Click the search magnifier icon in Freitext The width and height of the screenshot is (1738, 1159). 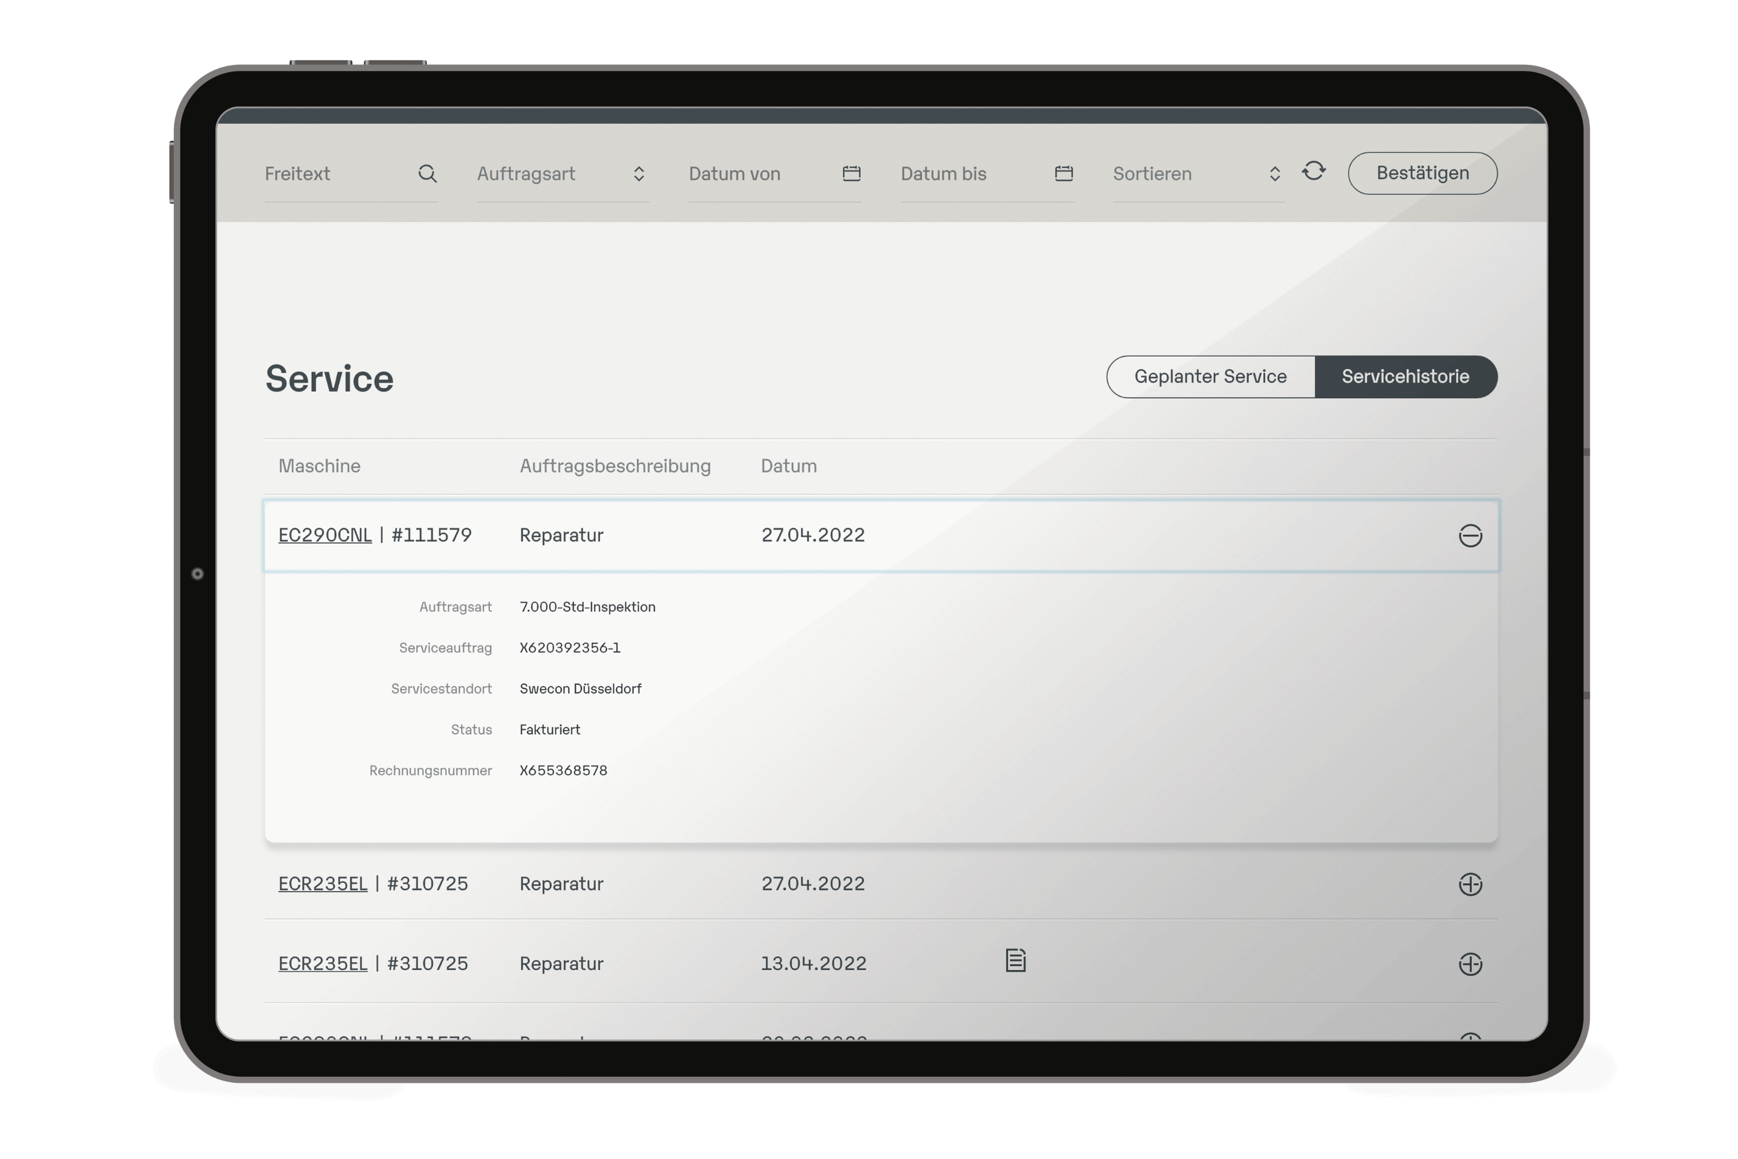tap(427, 174)
